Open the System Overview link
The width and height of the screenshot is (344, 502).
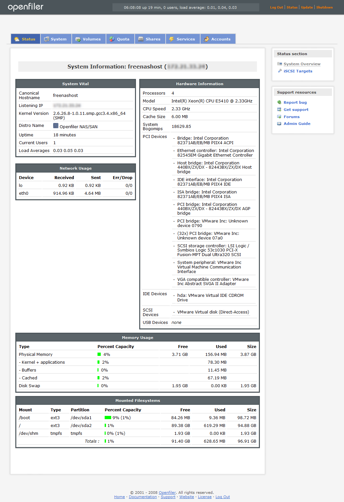click(302, 64)
